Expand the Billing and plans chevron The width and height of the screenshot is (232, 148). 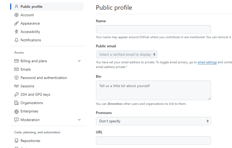tap(79, 61)
